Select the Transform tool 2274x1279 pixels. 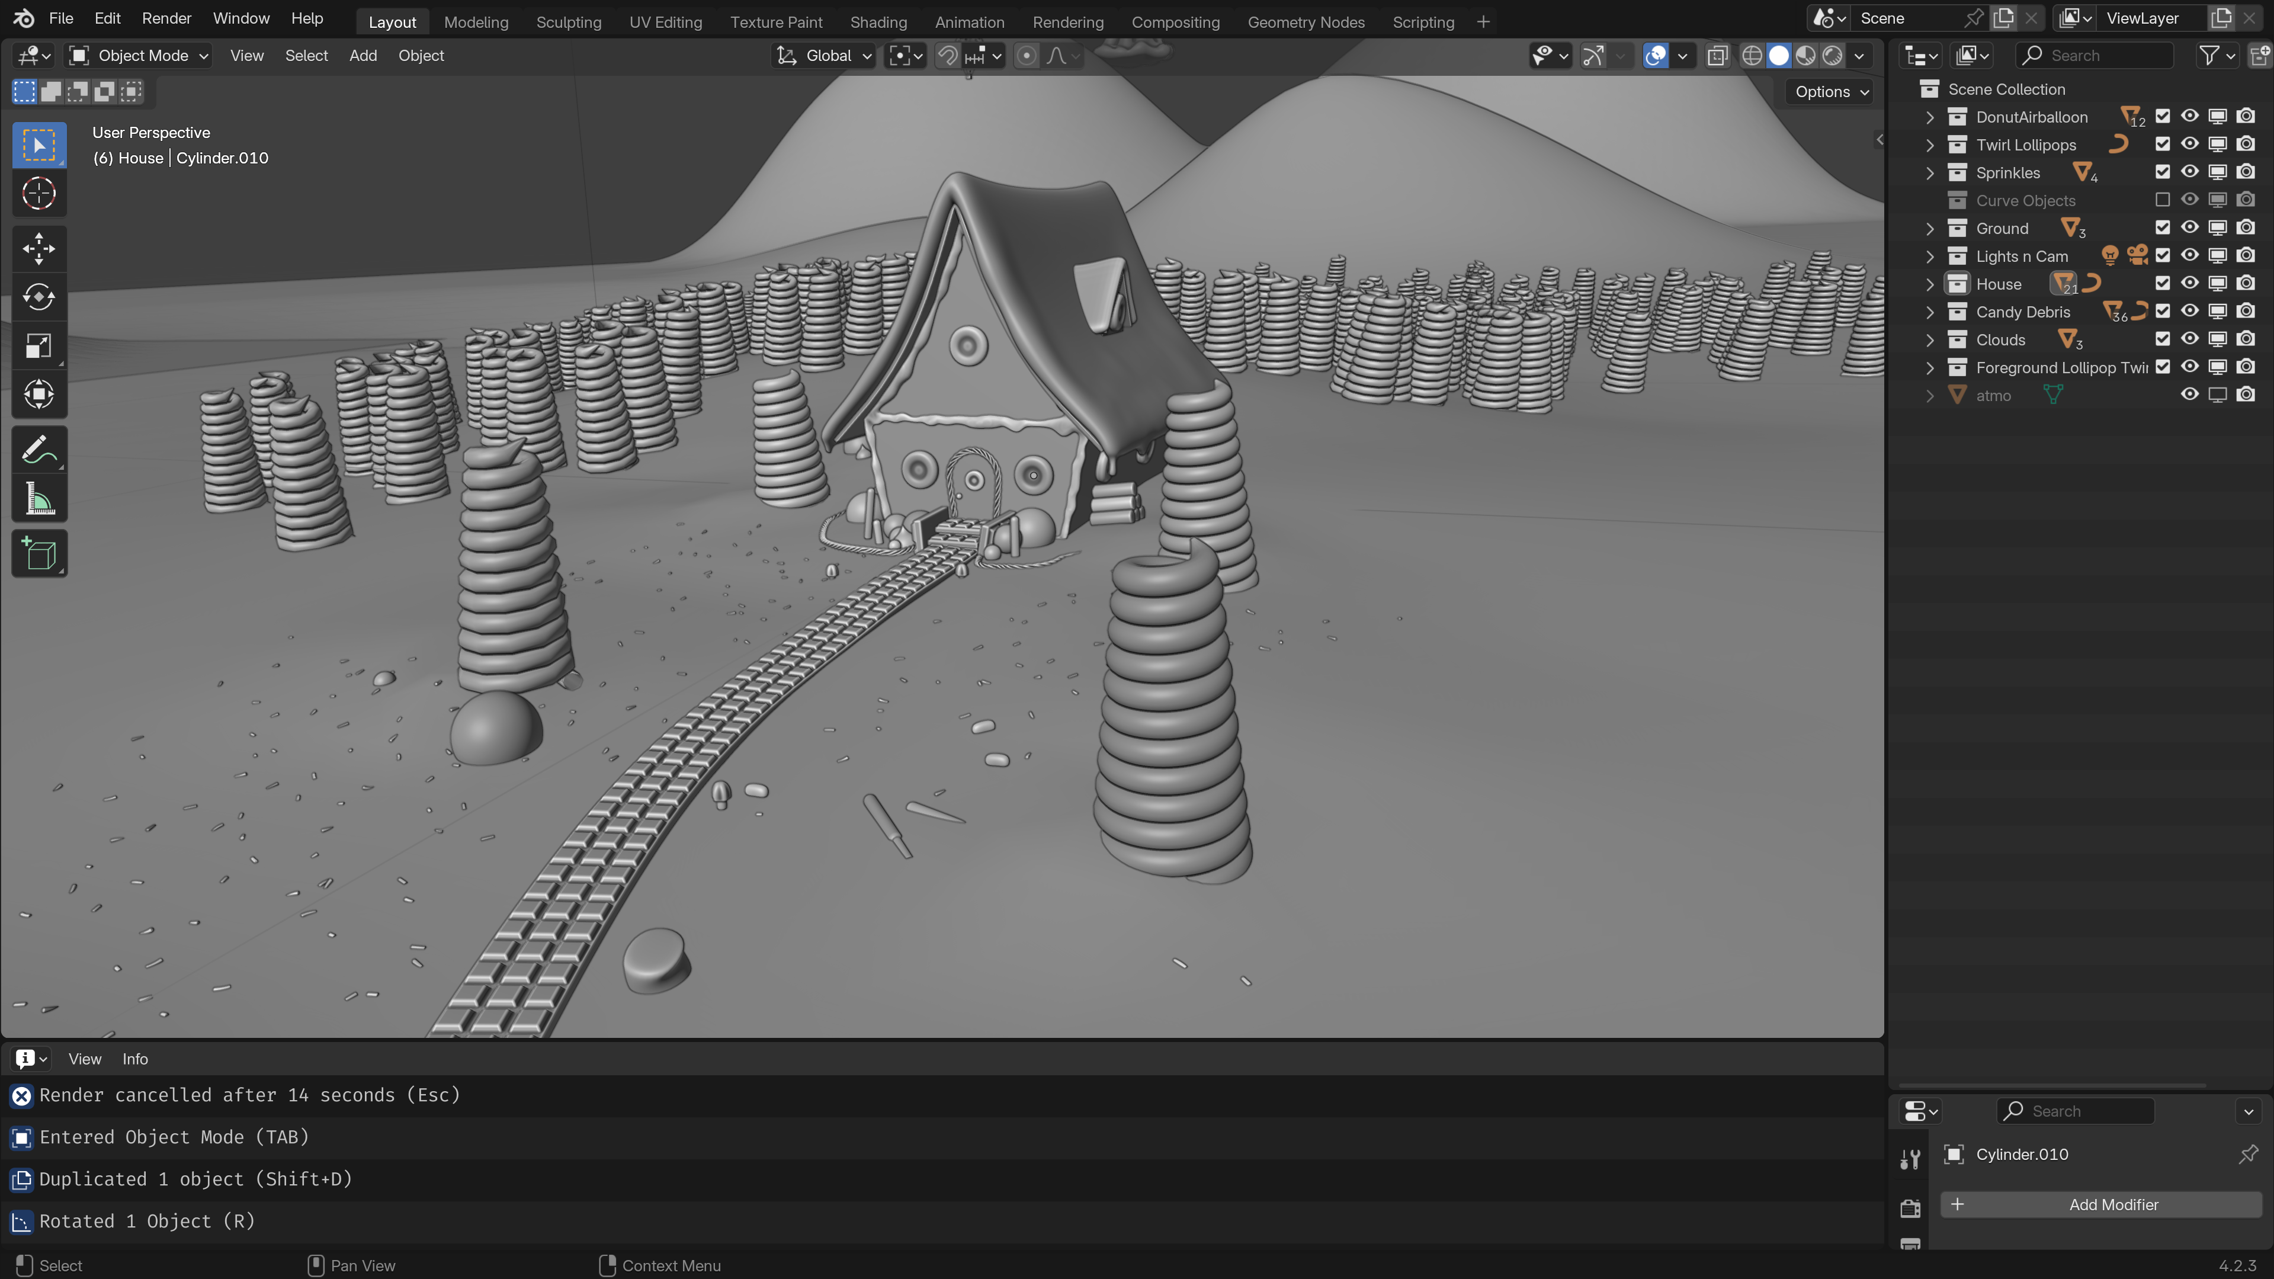[x=39, y=395]
